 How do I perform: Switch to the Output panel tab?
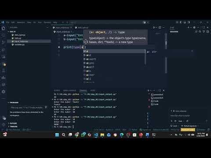pos(57,90)
